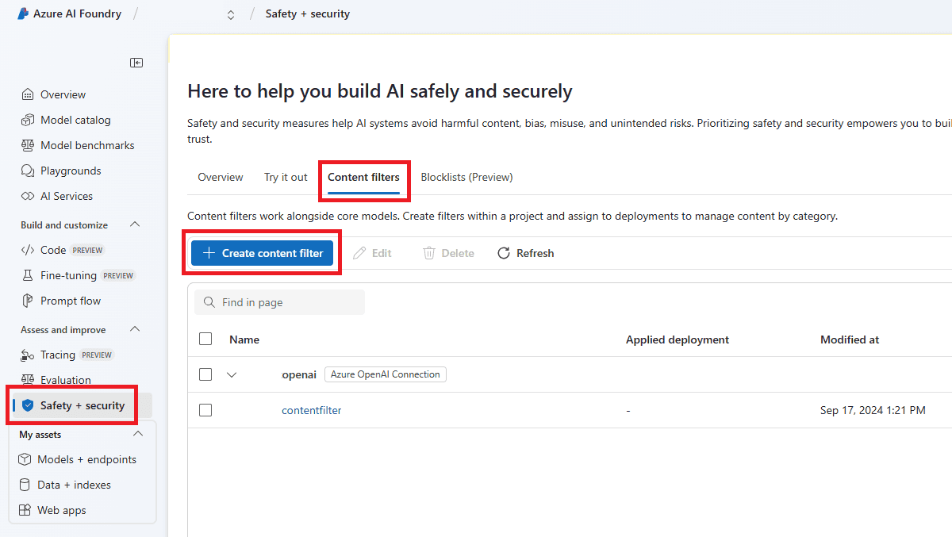
Task: Check the openai row checkbox
Action: point(205,374)
